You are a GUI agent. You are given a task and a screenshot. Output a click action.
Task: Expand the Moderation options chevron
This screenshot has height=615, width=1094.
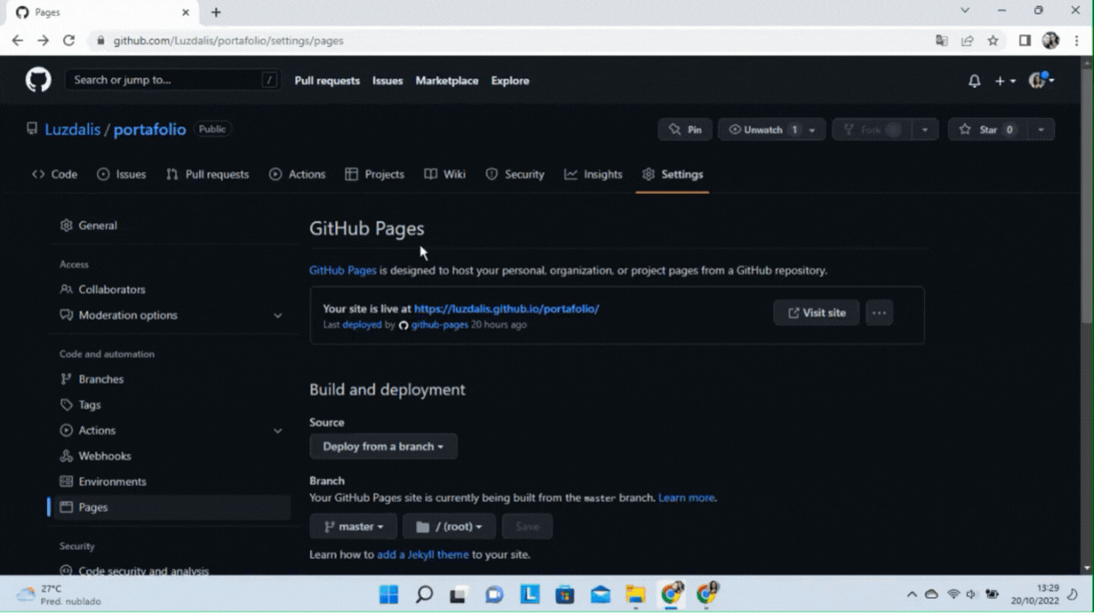point(277,315)
